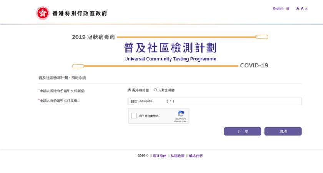Click the identity document number input field
This screenshot has width=323, height=173.
[x=215, y=101]
